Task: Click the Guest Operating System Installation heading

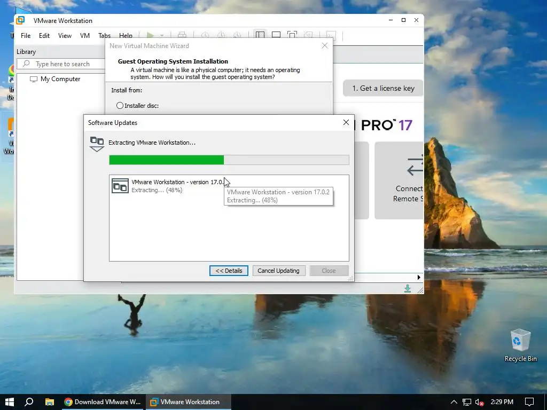Action: [173, 61]
